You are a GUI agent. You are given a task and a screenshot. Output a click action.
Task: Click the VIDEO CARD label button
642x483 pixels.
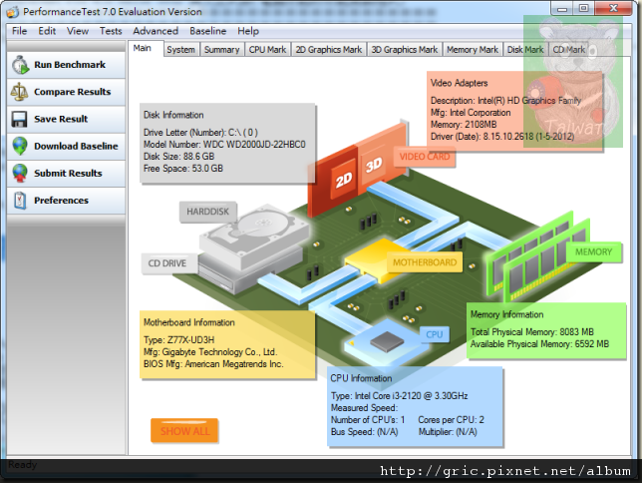click(x=425, y=157)
